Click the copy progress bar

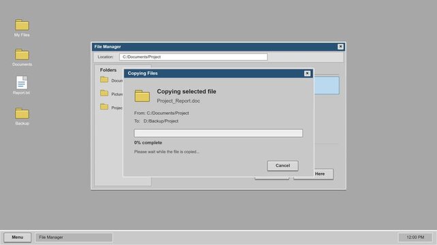(x=218, y=133)
